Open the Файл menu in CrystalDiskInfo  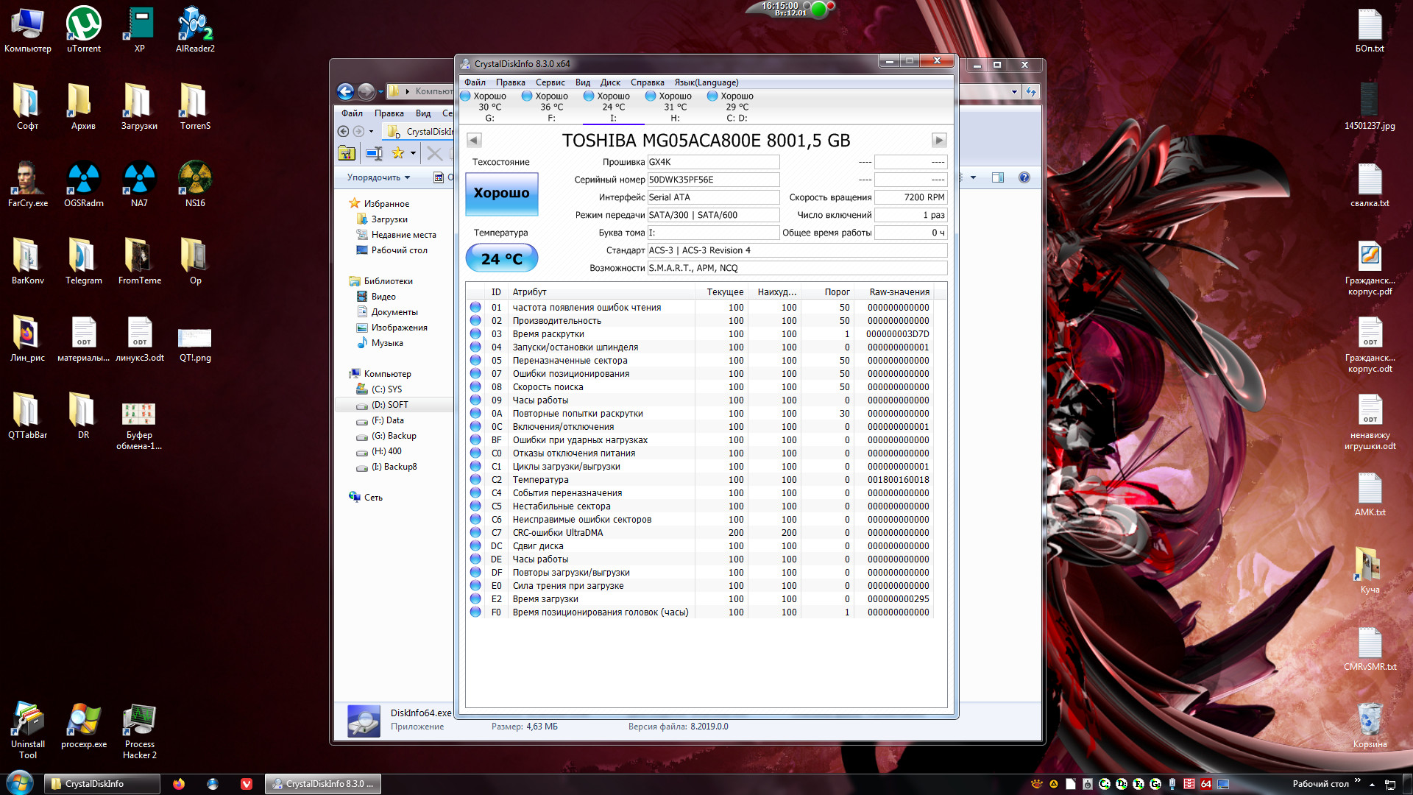475,82
